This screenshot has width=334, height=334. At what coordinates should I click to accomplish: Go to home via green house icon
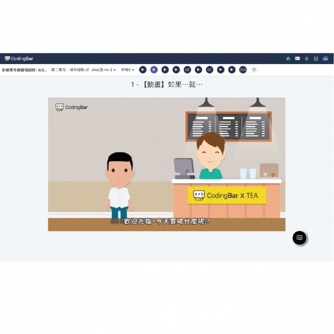pos(288,58)
